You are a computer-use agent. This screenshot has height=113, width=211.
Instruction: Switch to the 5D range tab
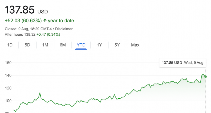pos(27,45)
